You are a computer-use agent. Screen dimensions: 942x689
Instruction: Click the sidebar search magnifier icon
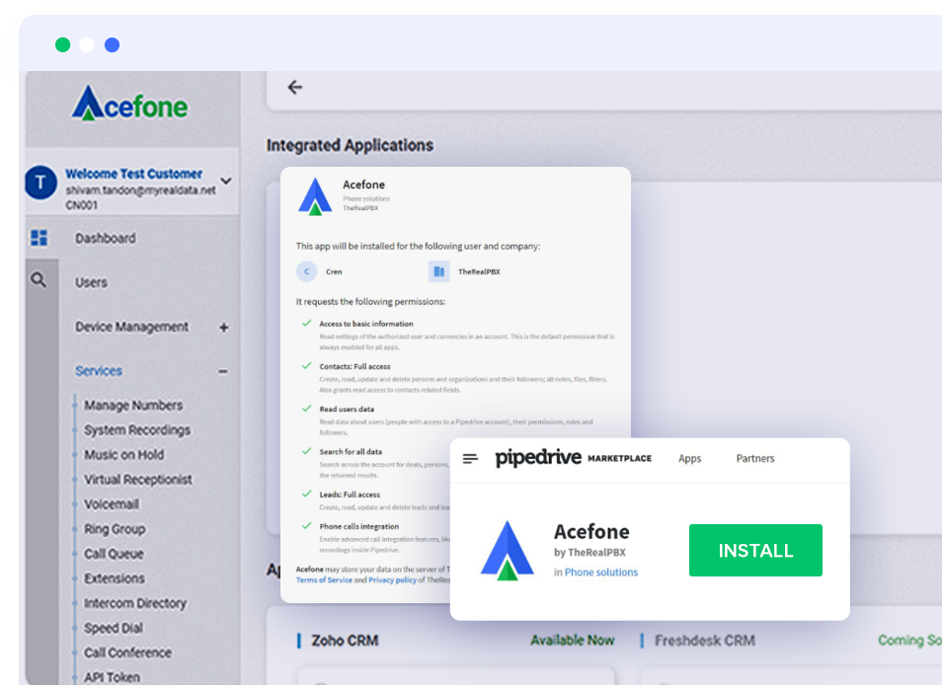pos(39,280)
